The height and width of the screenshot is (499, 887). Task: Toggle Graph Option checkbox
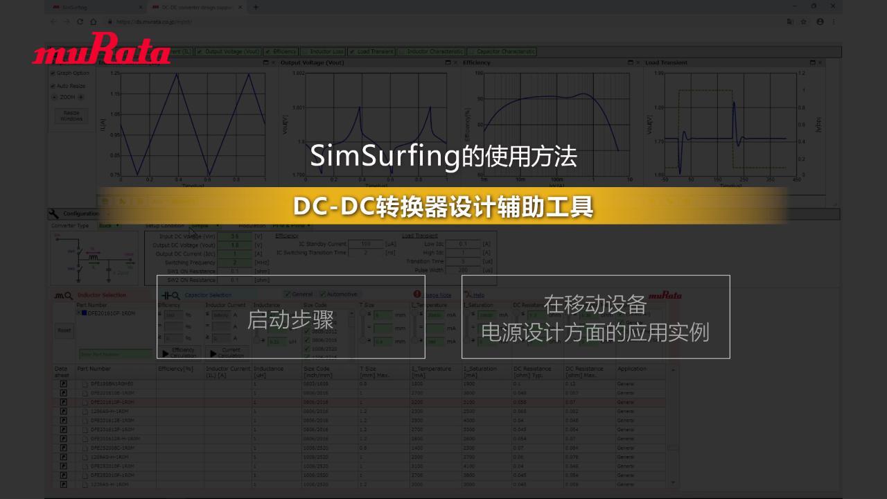pos(53,73)
